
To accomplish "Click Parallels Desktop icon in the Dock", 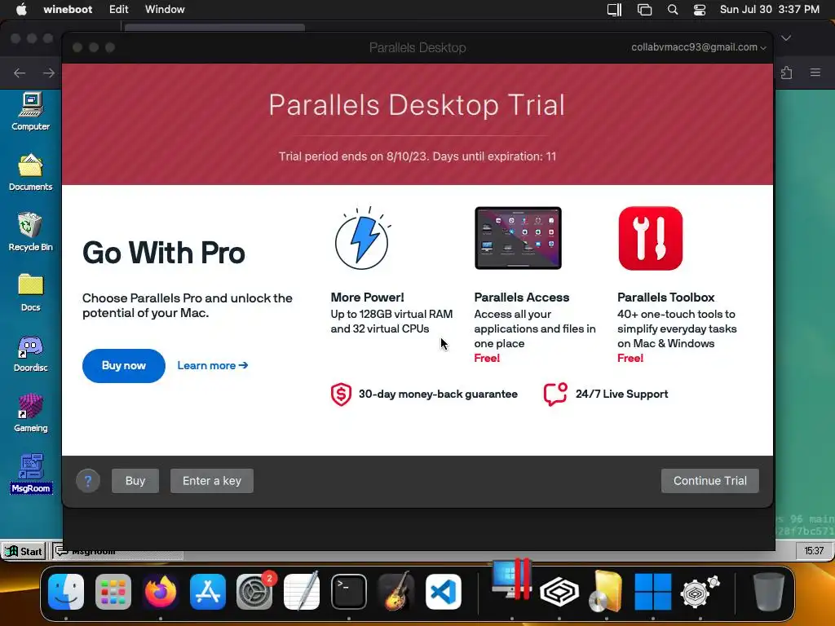I will click(x=512, y=580).
